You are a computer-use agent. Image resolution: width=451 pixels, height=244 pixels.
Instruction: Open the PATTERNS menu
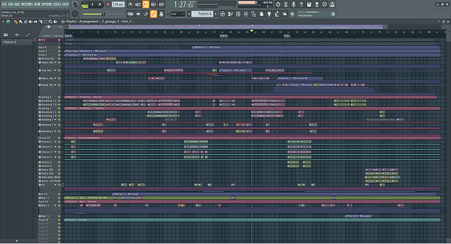tap(26, 4)
